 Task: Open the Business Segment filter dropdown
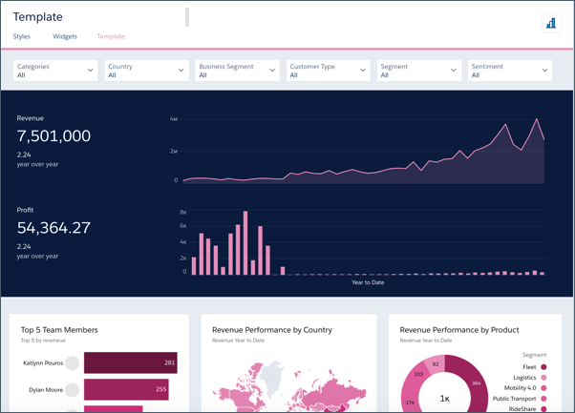237,71
